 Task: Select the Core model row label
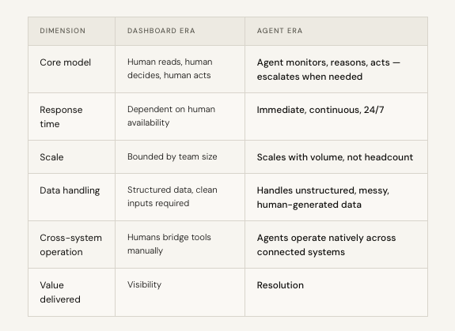pos(66,62)
